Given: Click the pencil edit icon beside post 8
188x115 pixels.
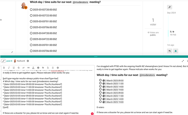Looking at the screenshot, I should pyautogui.click(x=3, y=61).
